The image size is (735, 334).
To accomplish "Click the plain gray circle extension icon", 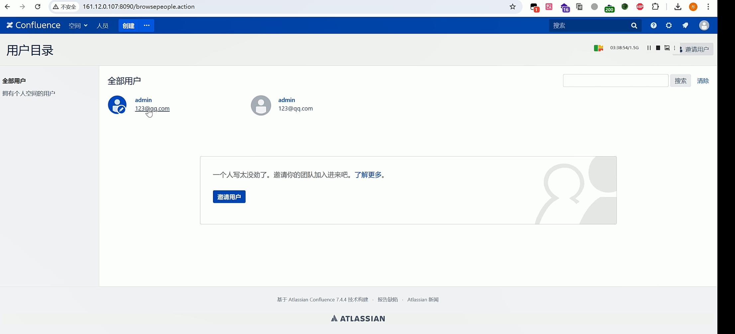I will click(594, 7).
